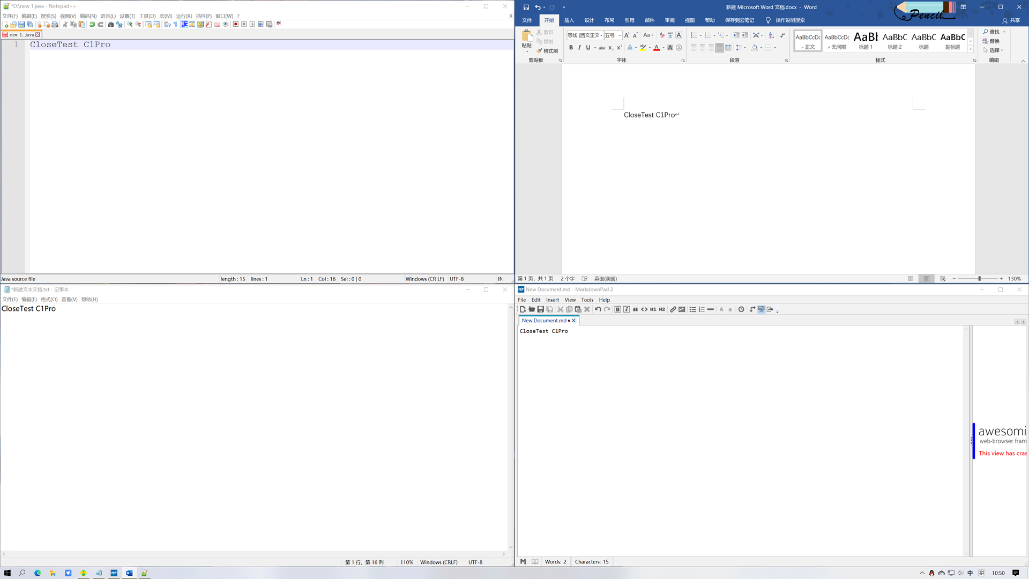1029x579 pixels.
Task: Click the Word quick access Save icon
Action: pos(526,8)
